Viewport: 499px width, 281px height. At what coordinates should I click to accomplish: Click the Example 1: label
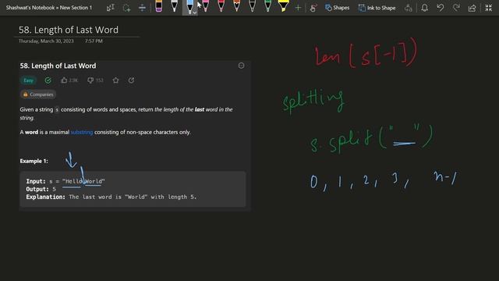point(34,162)
